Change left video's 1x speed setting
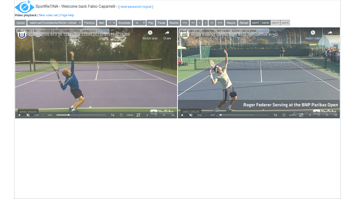Viewport: 355px width, 199px height. pos(112,115)
